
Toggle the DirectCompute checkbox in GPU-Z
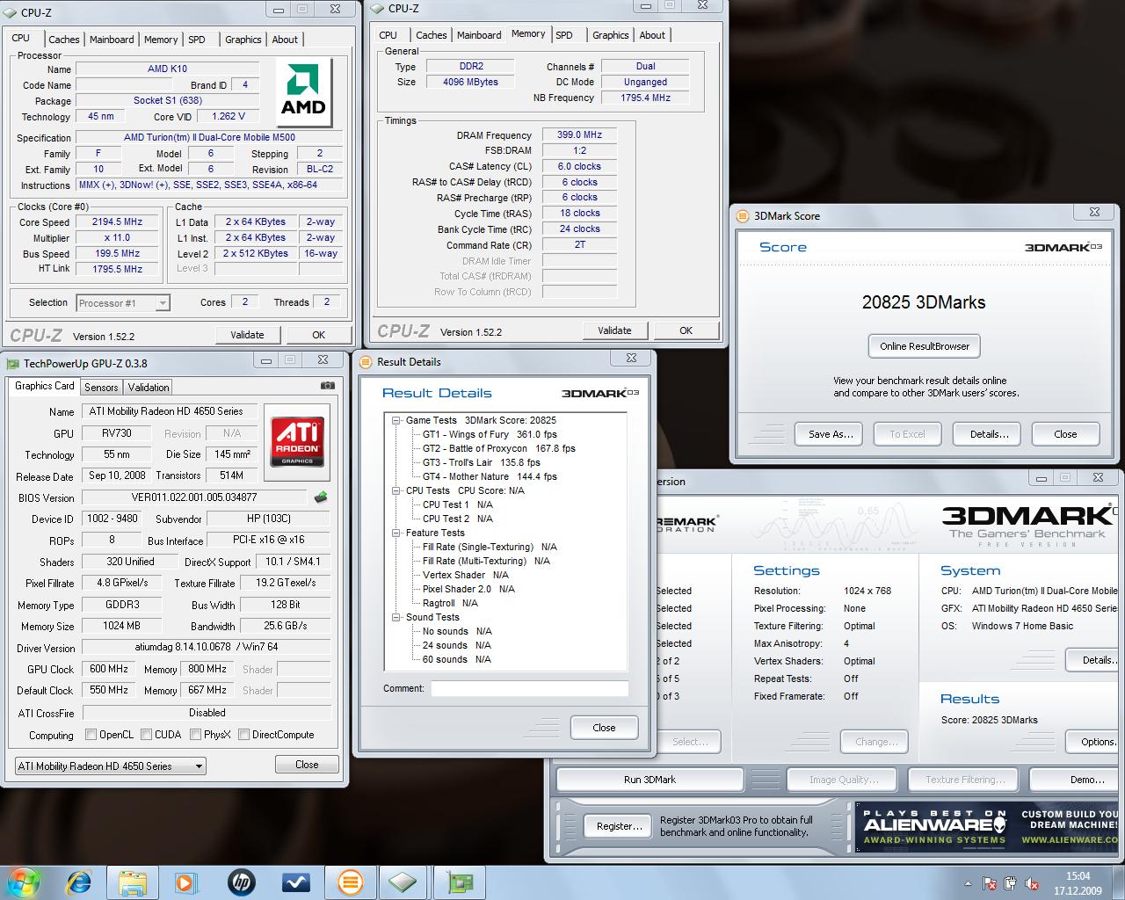243,735
